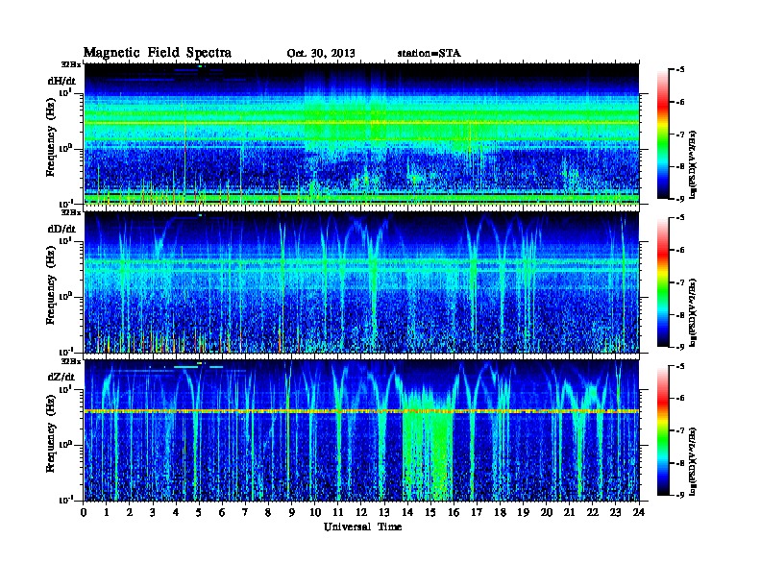The height and width of the screenshot is (588, 761).
Task: Click the 'dZ/dt' panel label
Action: click(61, 377)
